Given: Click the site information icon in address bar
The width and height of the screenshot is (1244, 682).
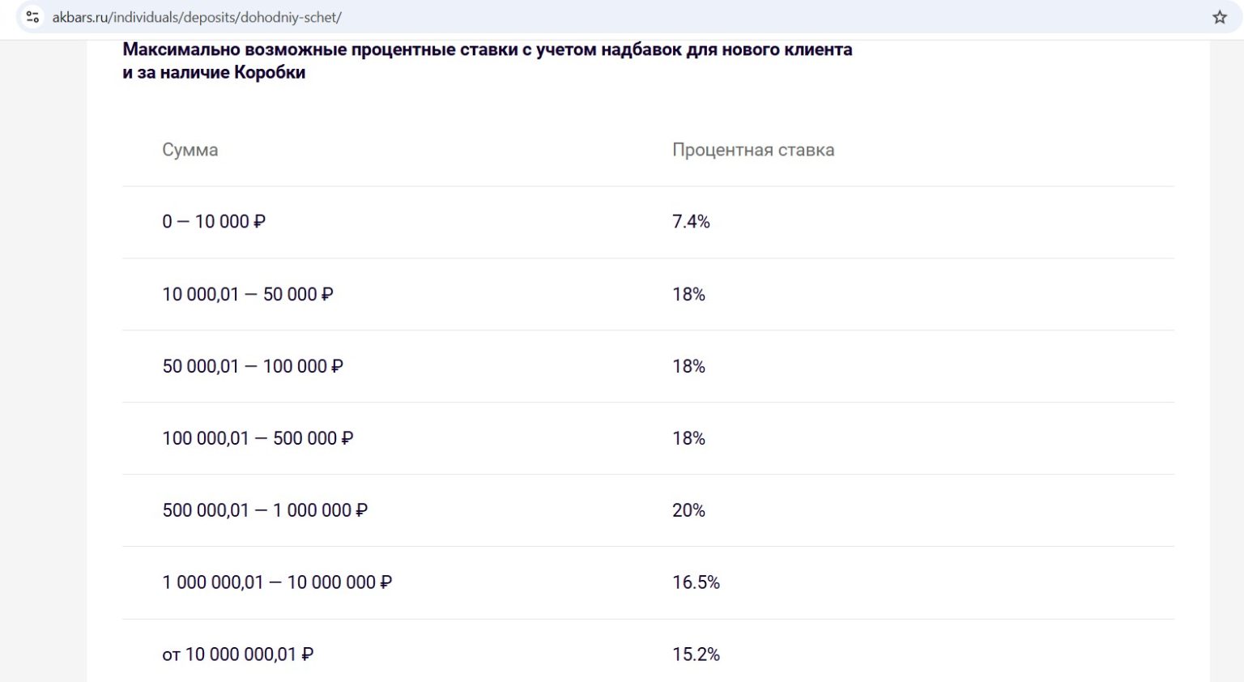Looking at the screenshot, I should point(32,17).
